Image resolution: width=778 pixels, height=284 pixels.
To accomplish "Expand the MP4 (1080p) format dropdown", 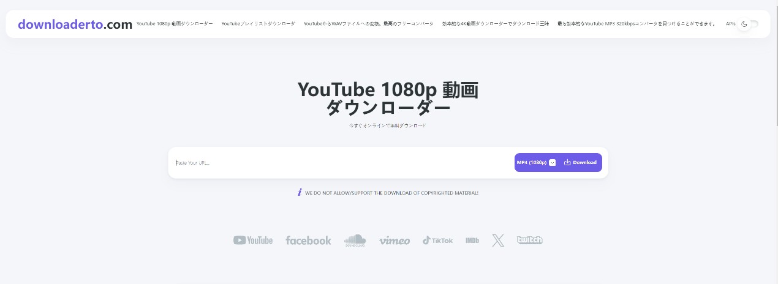I will click(x=536, y=163).
